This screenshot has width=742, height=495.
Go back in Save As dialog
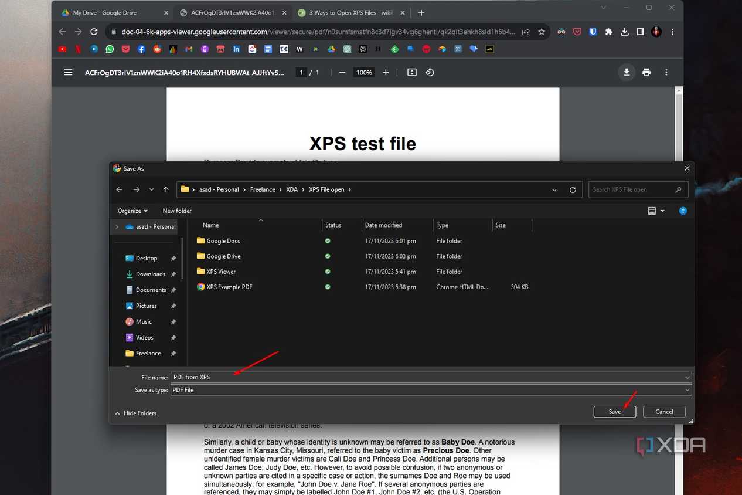click(120, 189)
